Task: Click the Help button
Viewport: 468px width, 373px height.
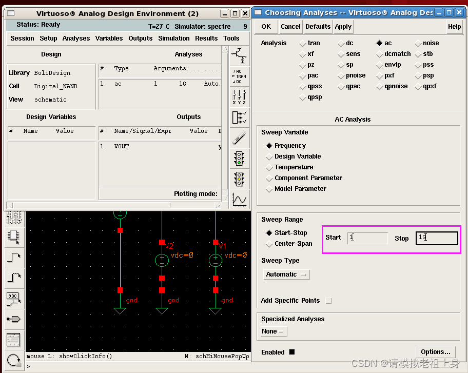Action: click(454, 27)
